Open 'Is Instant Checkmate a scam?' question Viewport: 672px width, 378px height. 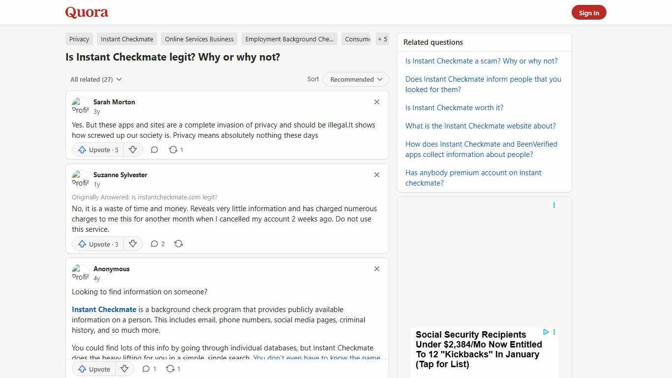pos(481,61)
